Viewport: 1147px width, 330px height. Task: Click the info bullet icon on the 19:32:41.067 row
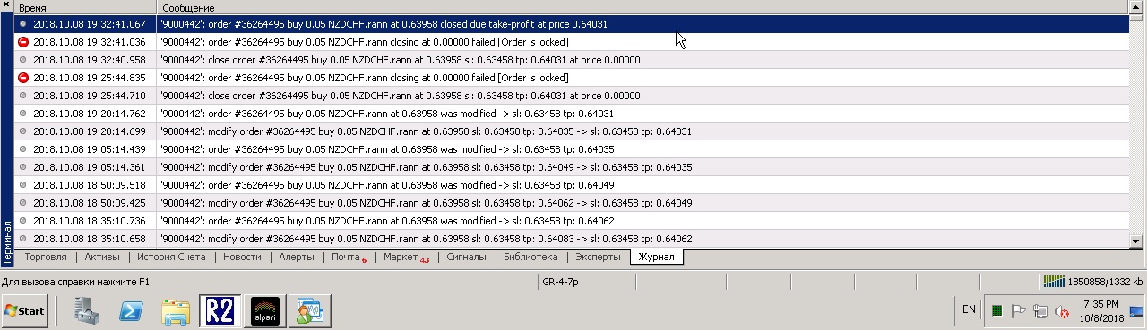pyautogui.click(x=23, y=24)
